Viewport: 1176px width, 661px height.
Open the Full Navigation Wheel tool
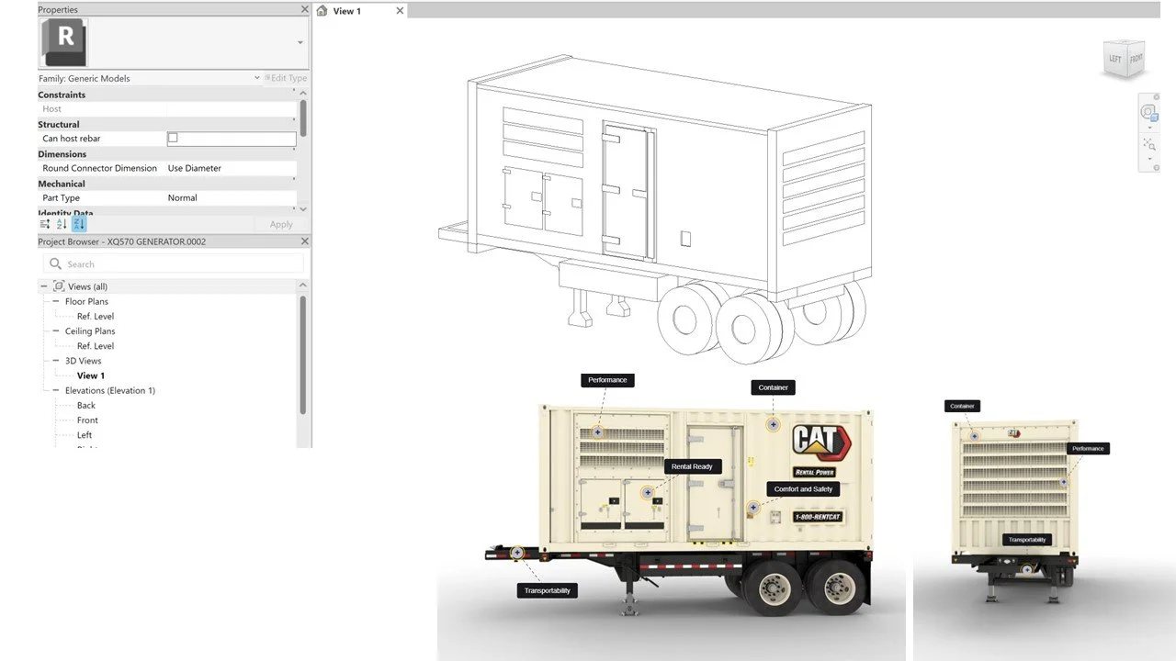pos(1148,112)
